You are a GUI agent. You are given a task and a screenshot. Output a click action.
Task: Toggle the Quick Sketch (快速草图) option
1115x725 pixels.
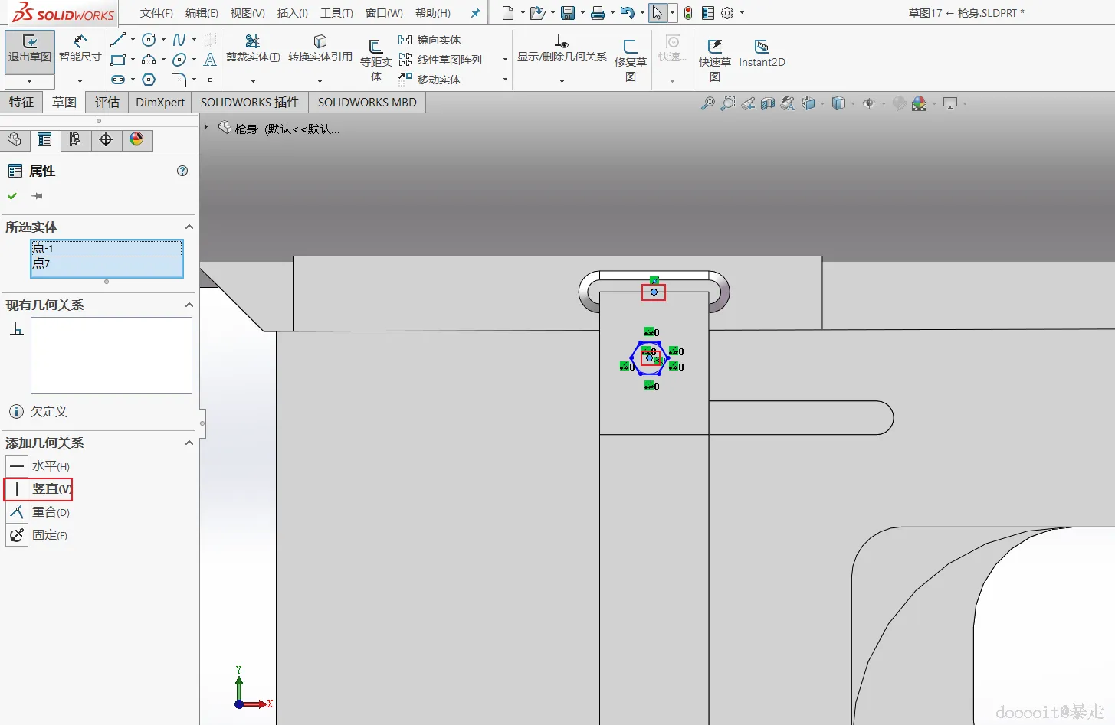pos(714,47)
